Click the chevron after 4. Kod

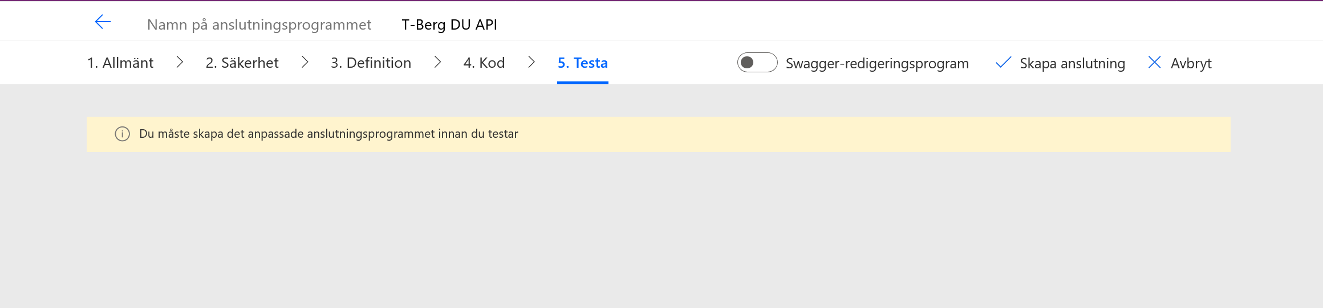[x=531, y=62]
